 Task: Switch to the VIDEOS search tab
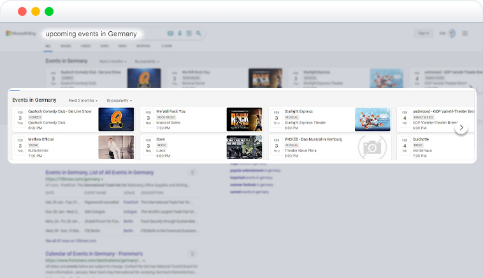[x=85, y=46]
